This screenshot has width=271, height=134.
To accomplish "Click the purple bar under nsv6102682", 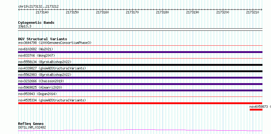I will click(x=140, y=52).
